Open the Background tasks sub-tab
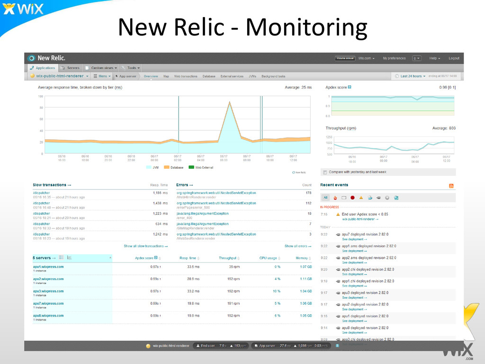 (273, 76)
